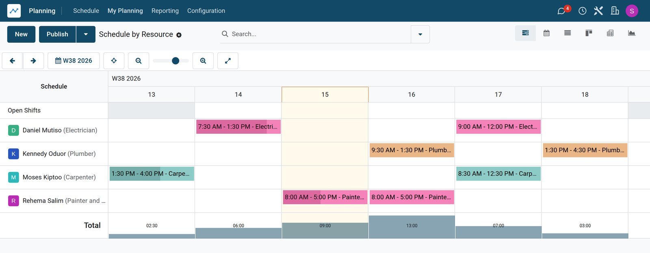Expand Gantt to full screen

click(228, 61)
